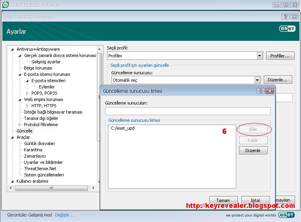
Task: Open help in the Güncelleme sunucusu listesi dialog
Action: pyautogui.click(x=261, y=91)
